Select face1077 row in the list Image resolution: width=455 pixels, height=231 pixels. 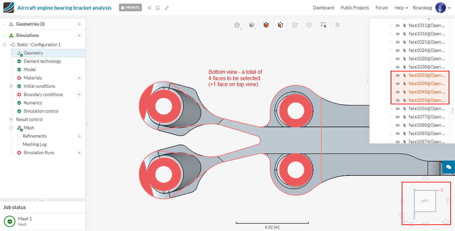(x=427, y=117)
